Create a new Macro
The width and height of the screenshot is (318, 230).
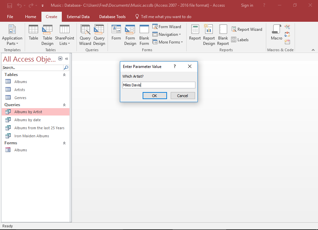click(277, 32)
